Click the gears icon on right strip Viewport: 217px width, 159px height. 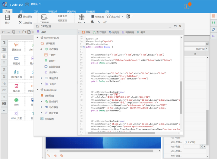(x=213, y=36)
